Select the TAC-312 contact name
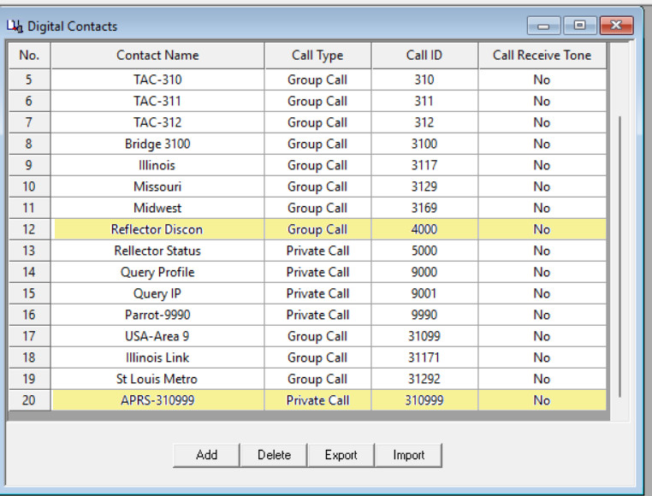652x496 pixels. [157, 122]
